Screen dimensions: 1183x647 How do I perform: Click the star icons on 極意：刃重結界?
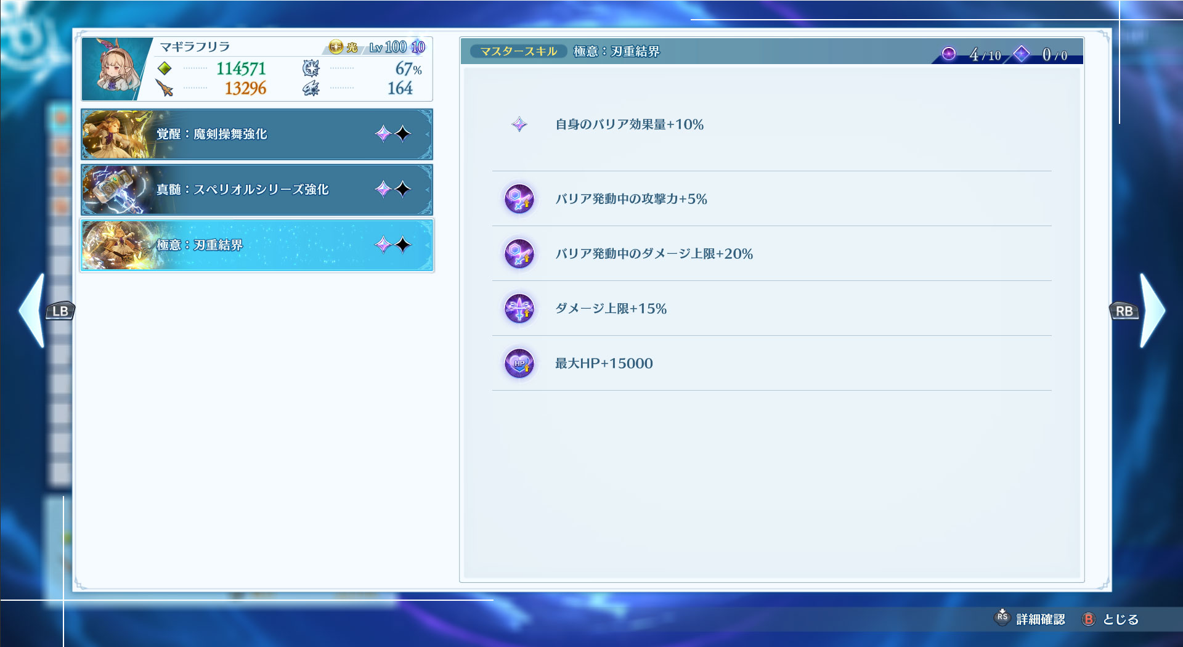coord(393,245)
